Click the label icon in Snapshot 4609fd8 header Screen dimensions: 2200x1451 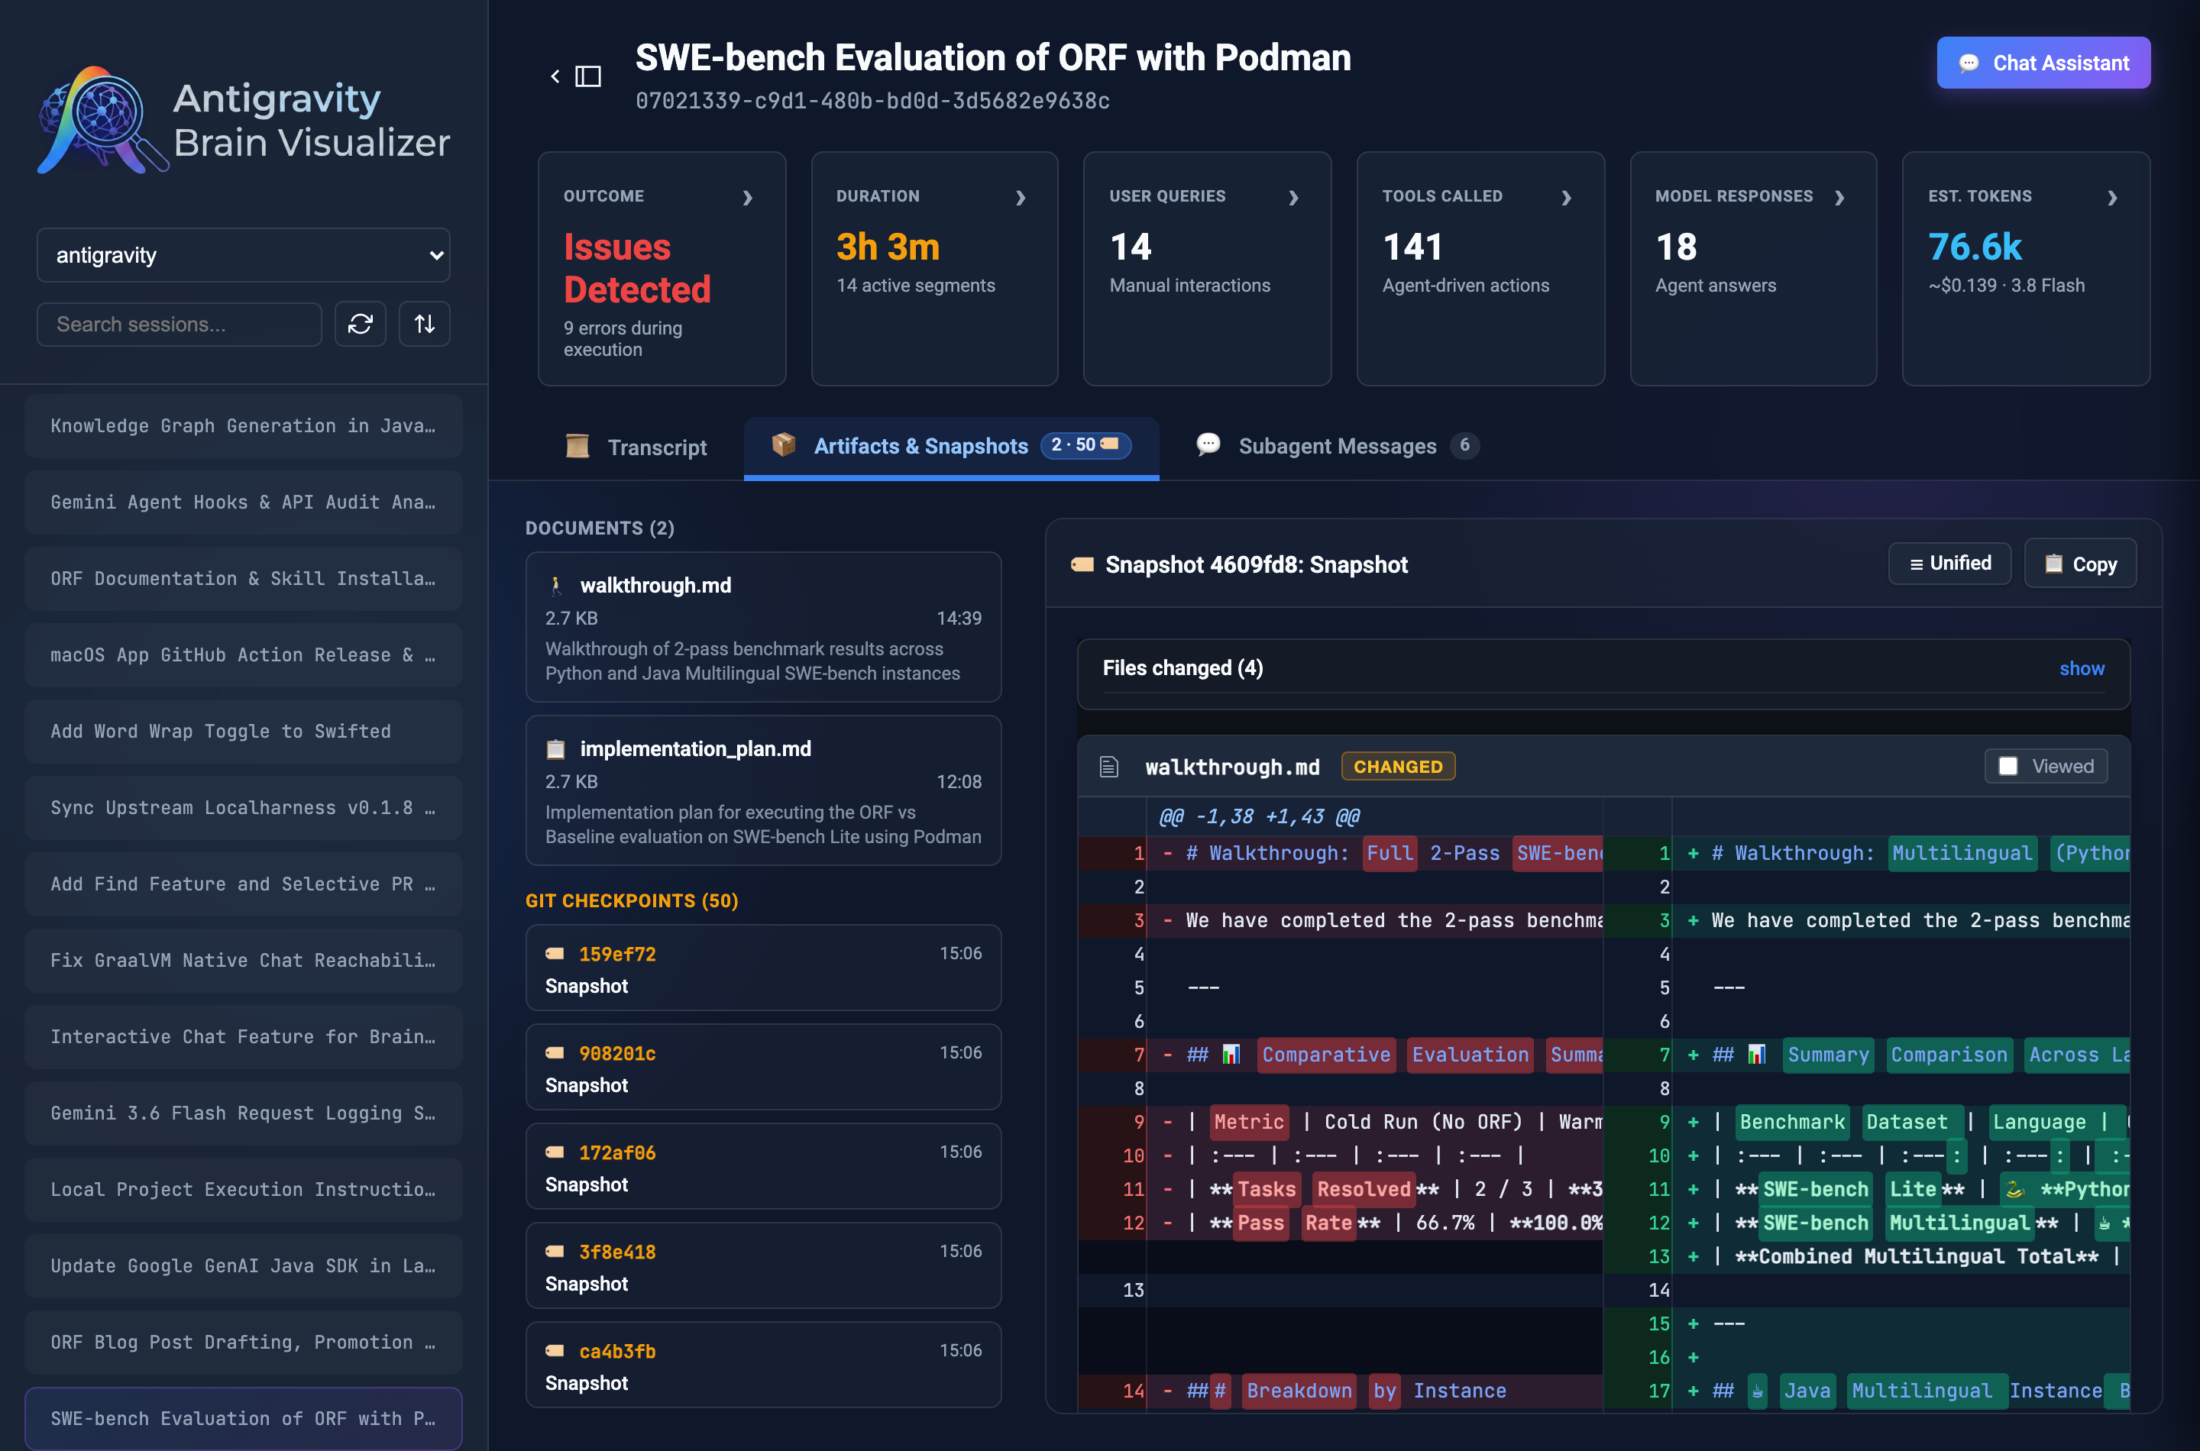point(1082,564)
